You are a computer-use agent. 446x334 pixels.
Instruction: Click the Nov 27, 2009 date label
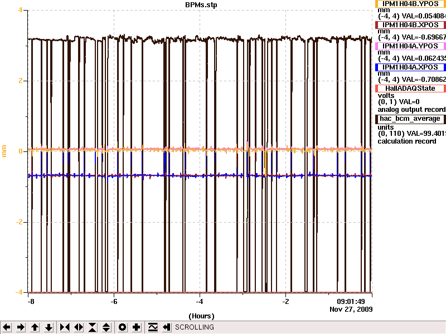351,310
